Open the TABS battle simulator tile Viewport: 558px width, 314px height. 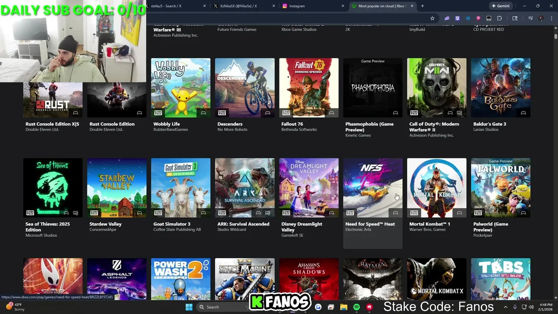tap(501, 279)
